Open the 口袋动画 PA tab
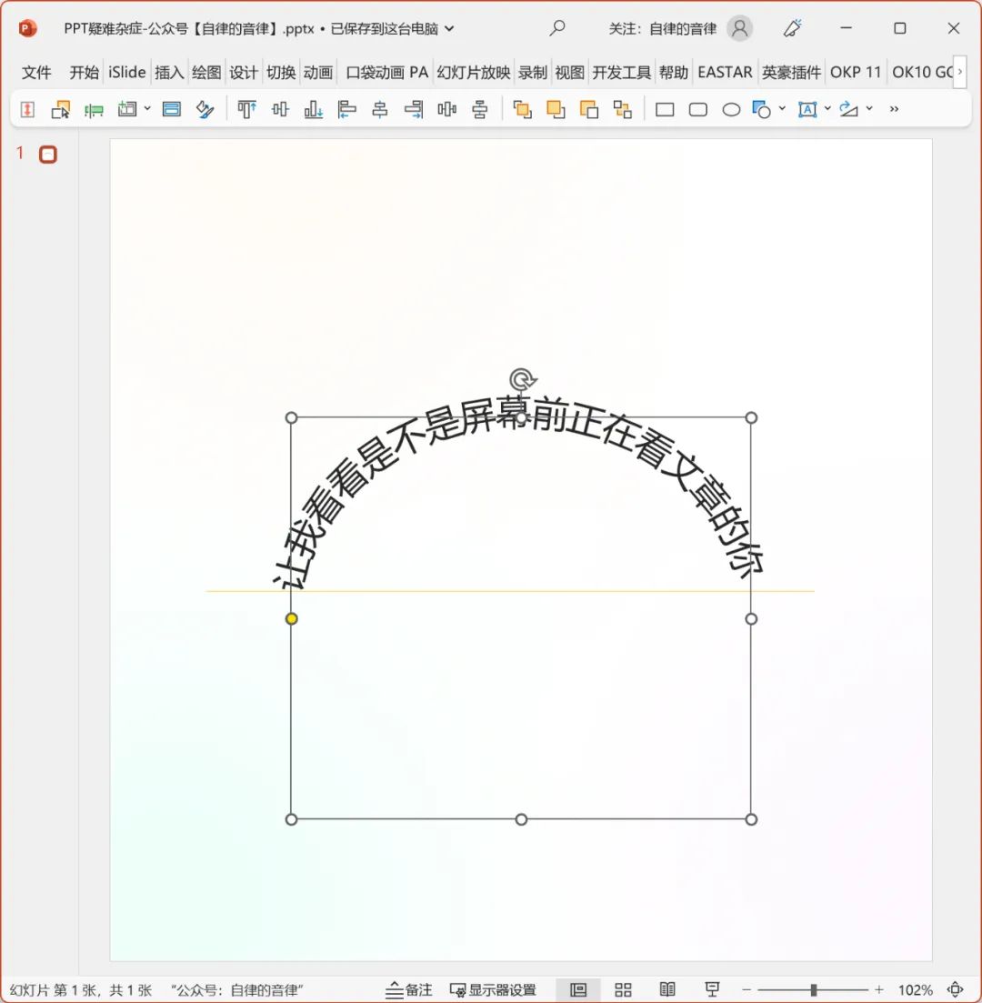 [x=387, y=72]
